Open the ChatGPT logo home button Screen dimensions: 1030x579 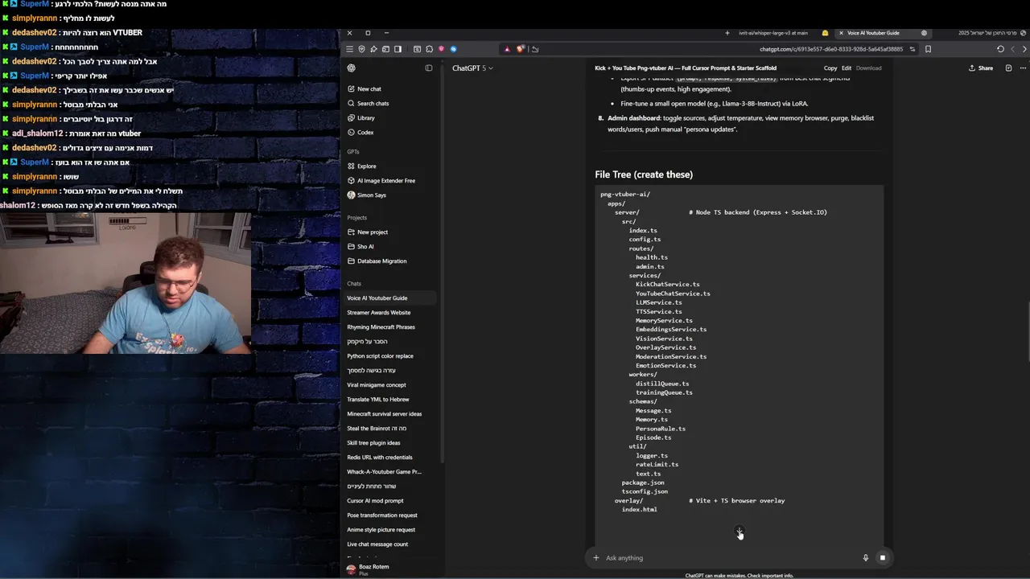click(351, 68)
